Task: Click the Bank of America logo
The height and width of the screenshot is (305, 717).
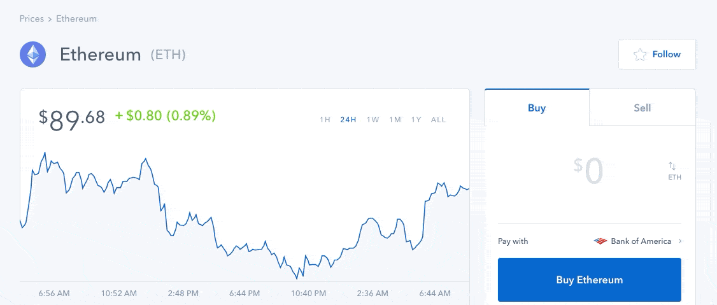Action: pyautogui.click(x=600, y=241)
